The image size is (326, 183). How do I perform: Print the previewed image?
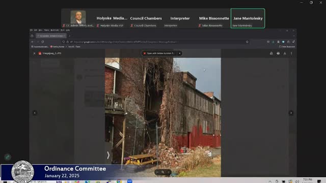coord(278,53)
